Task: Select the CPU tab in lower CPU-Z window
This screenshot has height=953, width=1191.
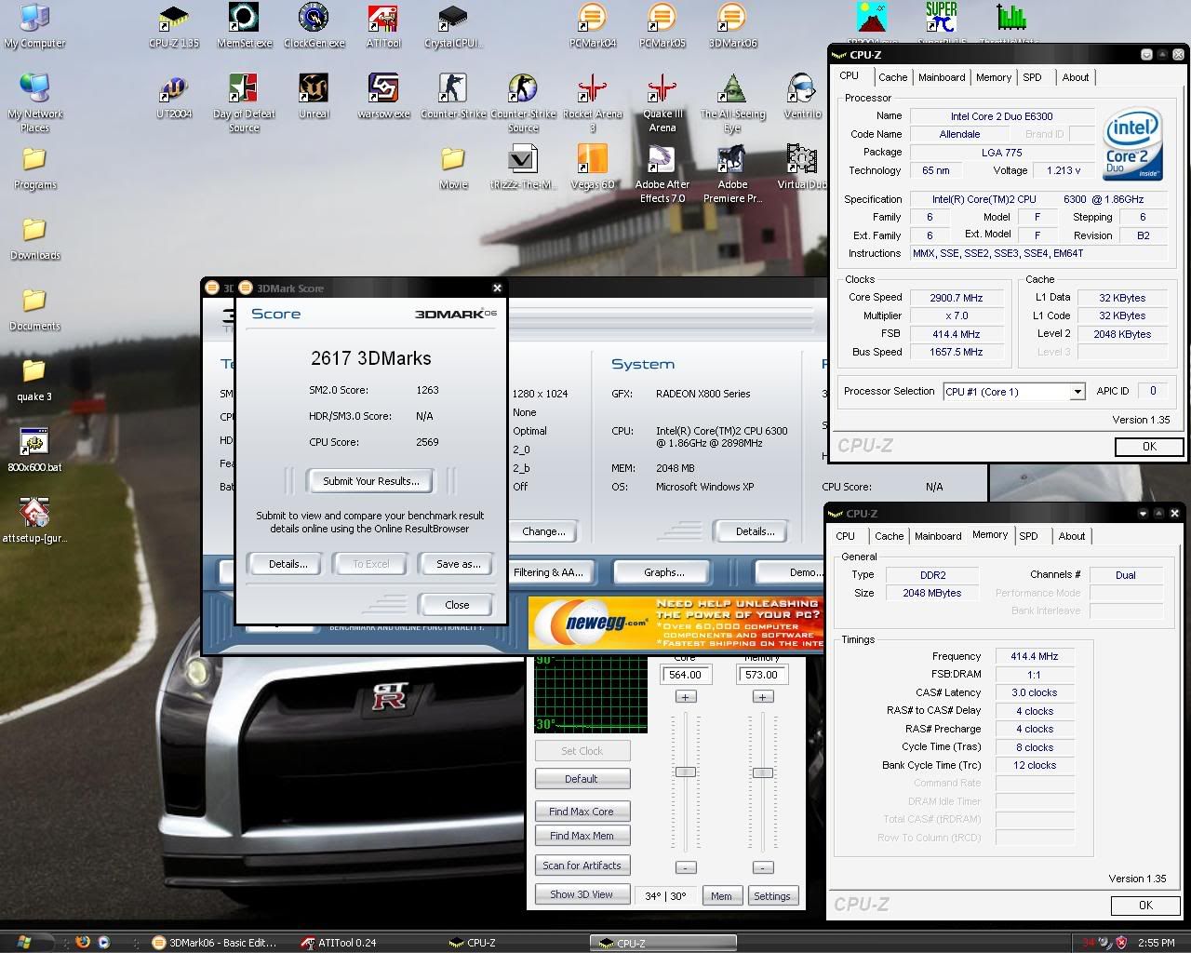Action: pyautogui.click(x=845, y=536)
